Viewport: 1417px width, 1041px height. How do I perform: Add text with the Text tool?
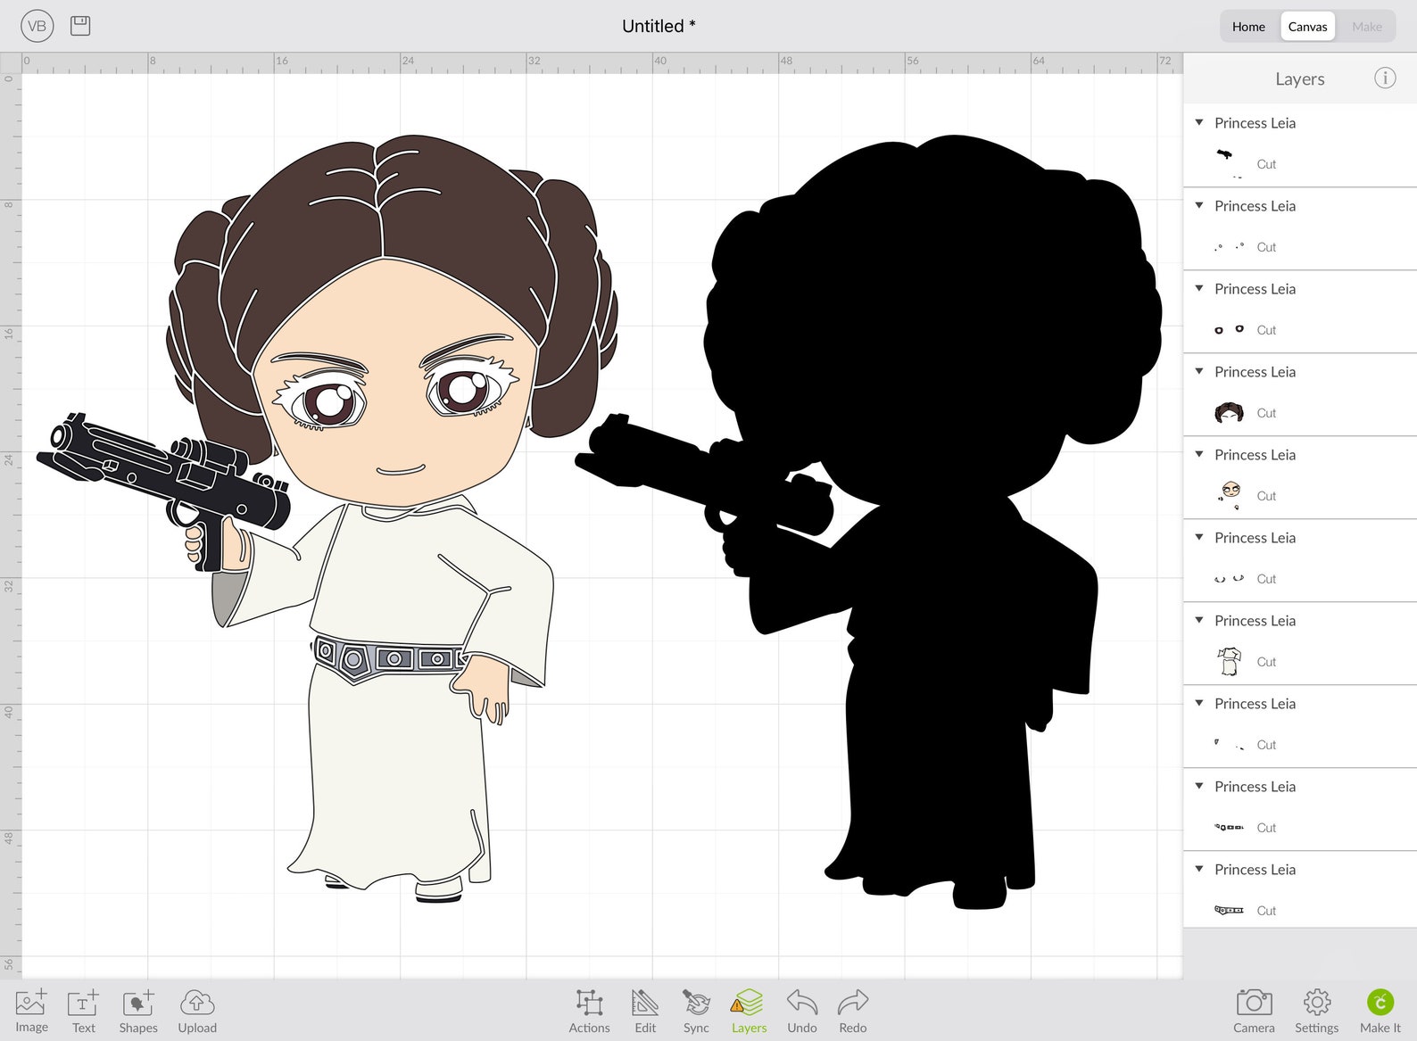(83, 1011)
